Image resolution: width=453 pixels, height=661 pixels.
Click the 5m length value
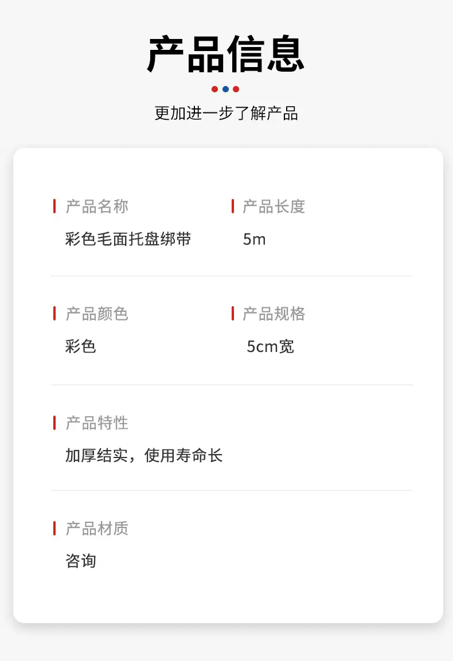click(x=255, y=240)
